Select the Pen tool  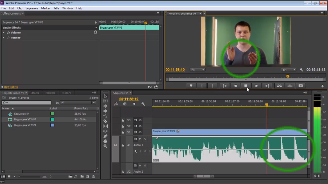(x=105, y=136)
